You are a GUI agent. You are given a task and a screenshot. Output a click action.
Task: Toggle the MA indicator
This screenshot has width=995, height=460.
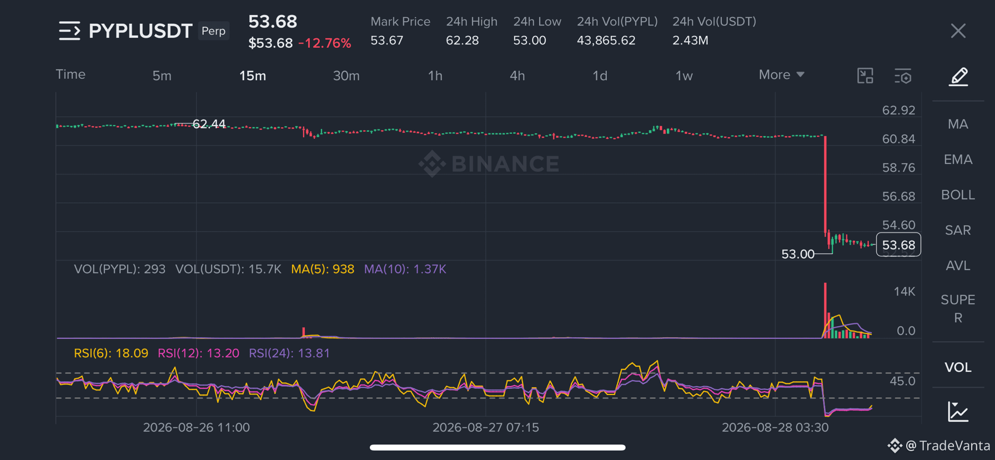tap(958, 124)
